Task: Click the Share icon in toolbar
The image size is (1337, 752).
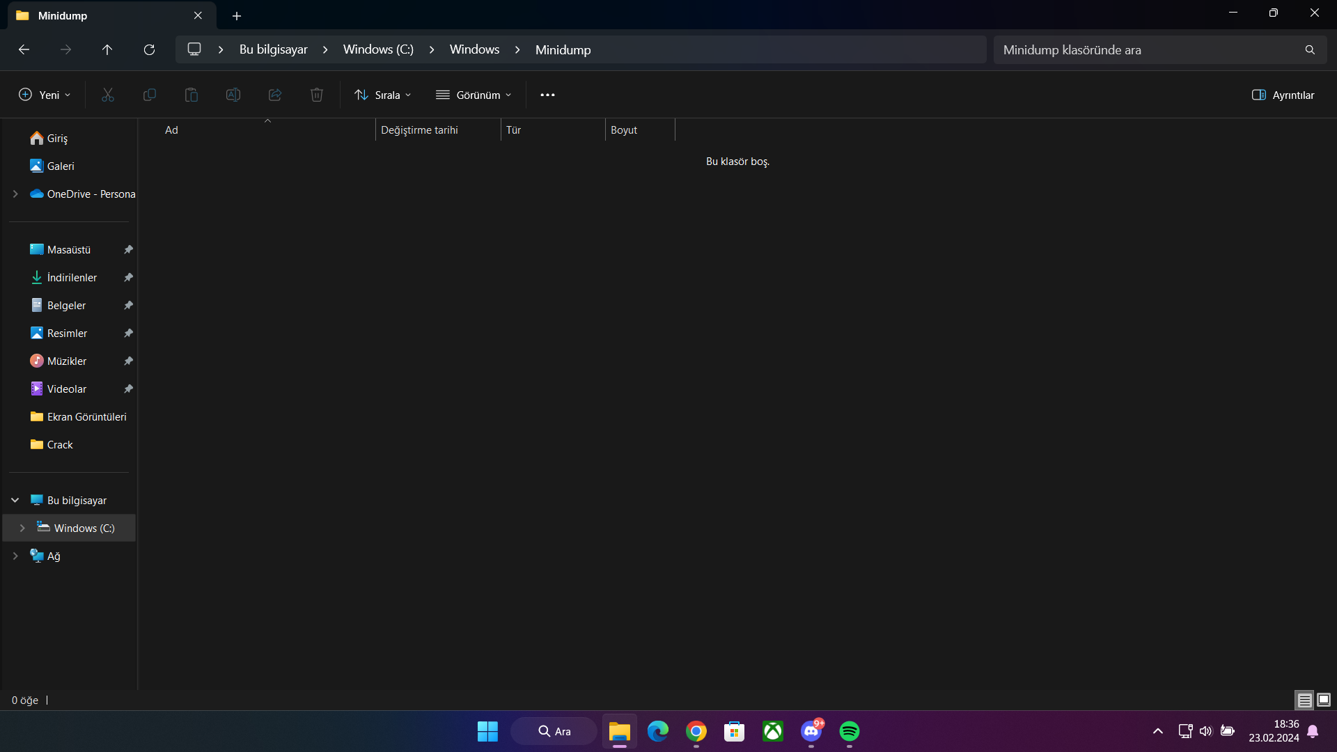Action: click(x=275, y=95)
